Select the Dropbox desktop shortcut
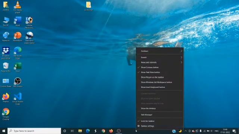Viewport: 239px width, 134px height. click(x=6, y=53)
